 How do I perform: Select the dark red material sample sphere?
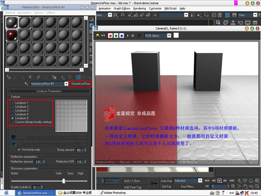[12, 36]
